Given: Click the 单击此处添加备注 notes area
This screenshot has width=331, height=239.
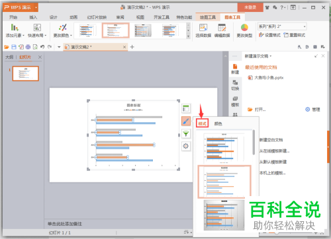Looking at the screenshot, I should 65,224.
